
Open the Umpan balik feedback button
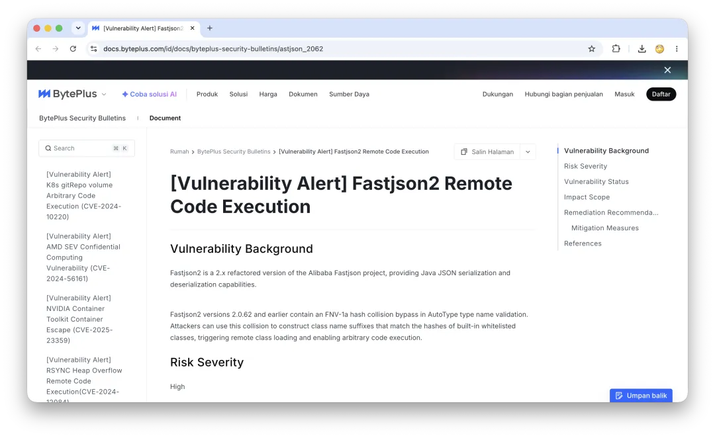pos(641,396)
